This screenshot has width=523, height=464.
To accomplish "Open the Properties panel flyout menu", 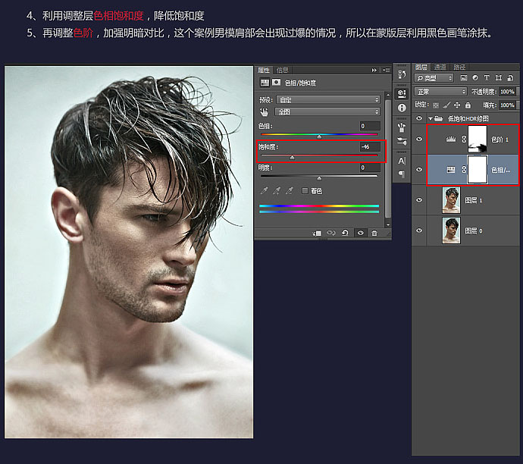I will click(387, 70).
